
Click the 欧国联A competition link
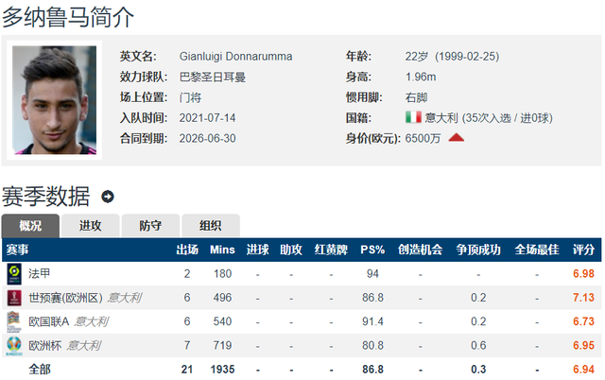pos(49,321)
